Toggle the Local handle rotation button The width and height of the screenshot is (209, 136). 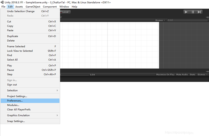pos(65,12)
